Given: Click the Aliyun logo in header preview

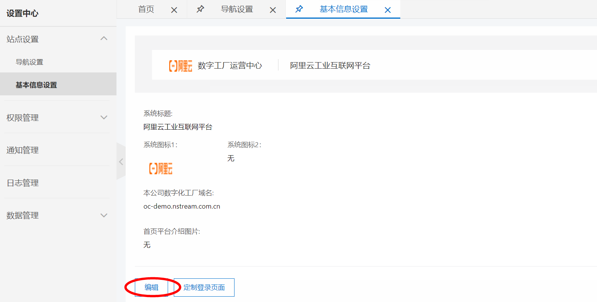Looking at the screenshot, I should click(181, 66).
